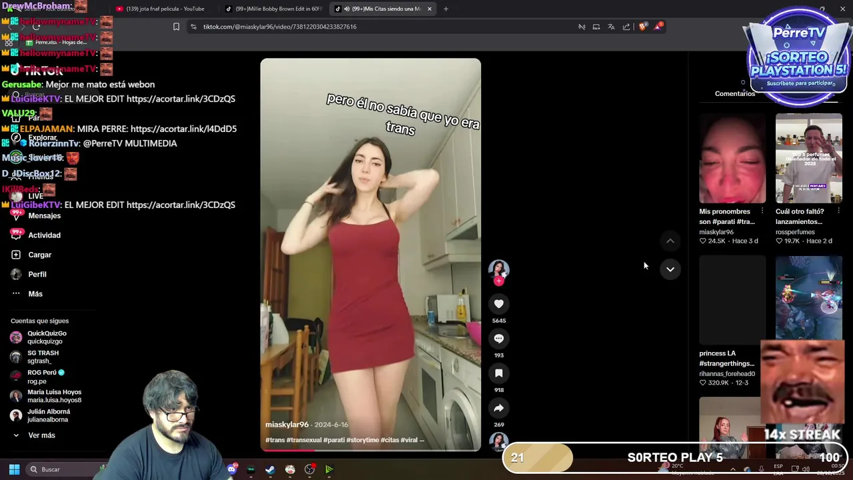Go to previous video with up chevron

point(670,241)
